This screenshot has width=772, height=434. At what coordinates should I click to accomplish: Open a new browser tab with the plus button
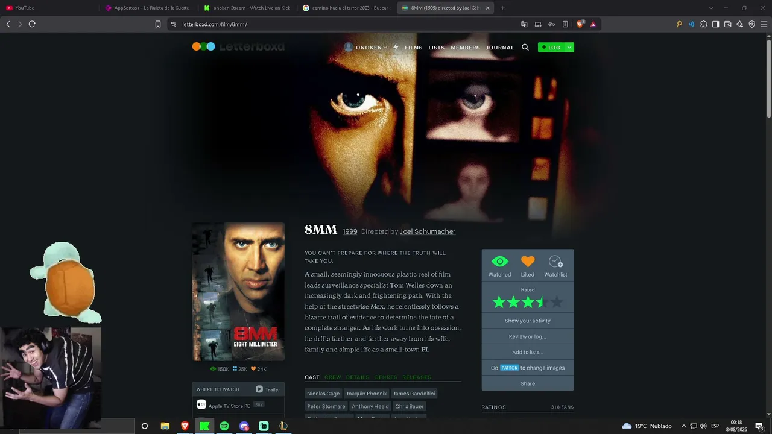pos(502,8)
